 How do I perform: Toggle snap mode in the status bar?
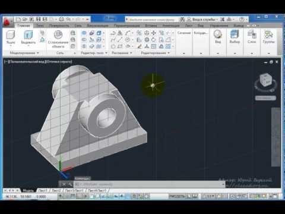click(67, 196)
